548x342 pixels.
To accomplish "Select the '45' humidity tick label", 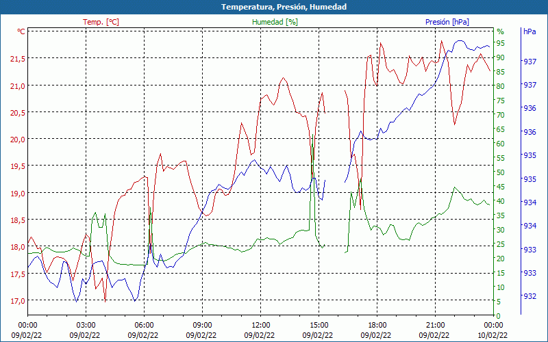I will (501, 187).
